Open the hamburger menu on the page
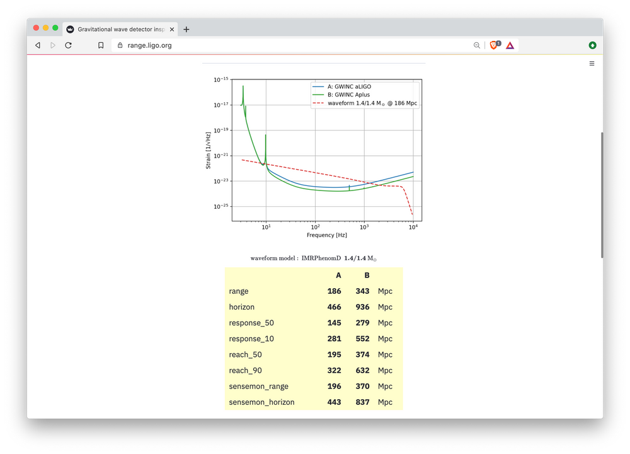630x454 pixels. pyautogui.click(x=592, y=64)
